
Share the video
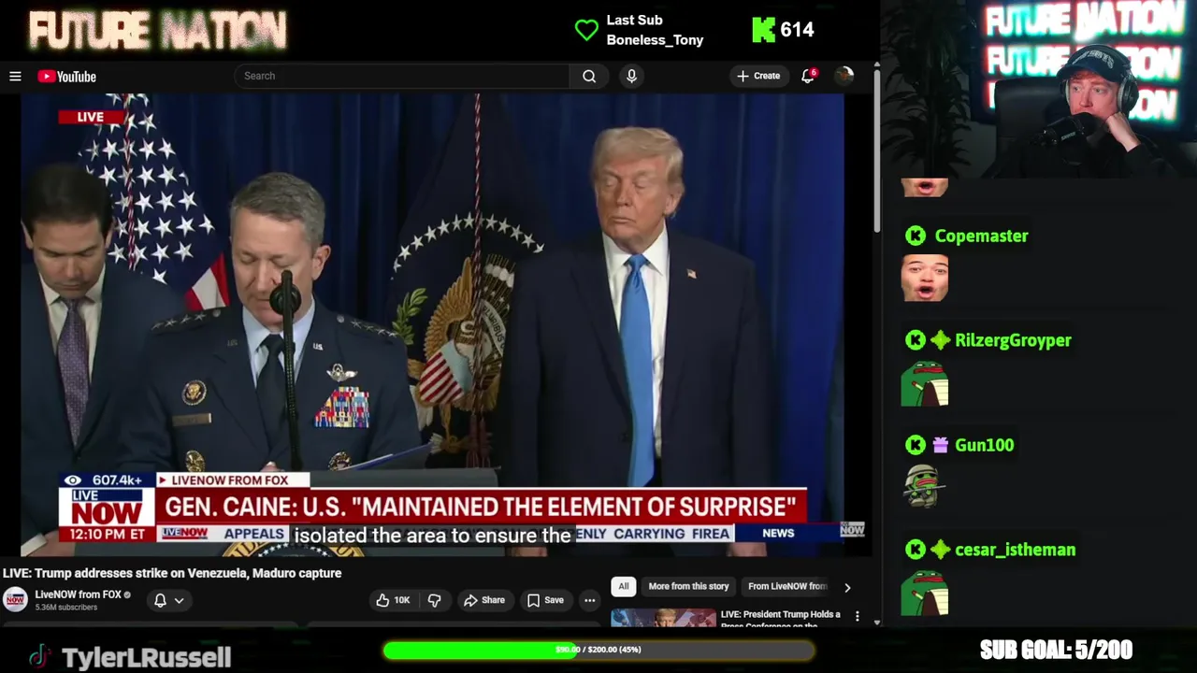pyautogui.click(x=484, y=600)
